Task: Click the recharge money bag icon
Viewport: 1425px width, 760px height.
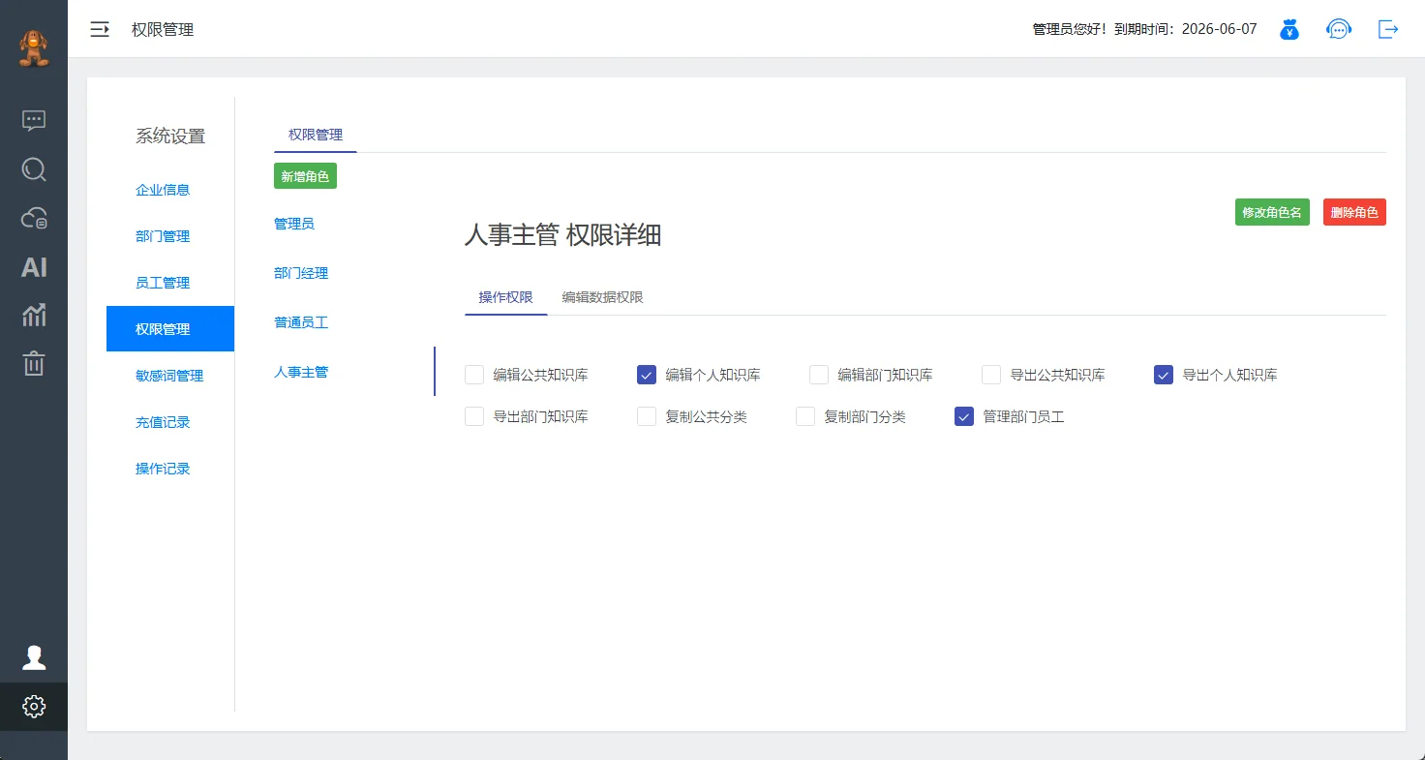Action: (1289, 29)
